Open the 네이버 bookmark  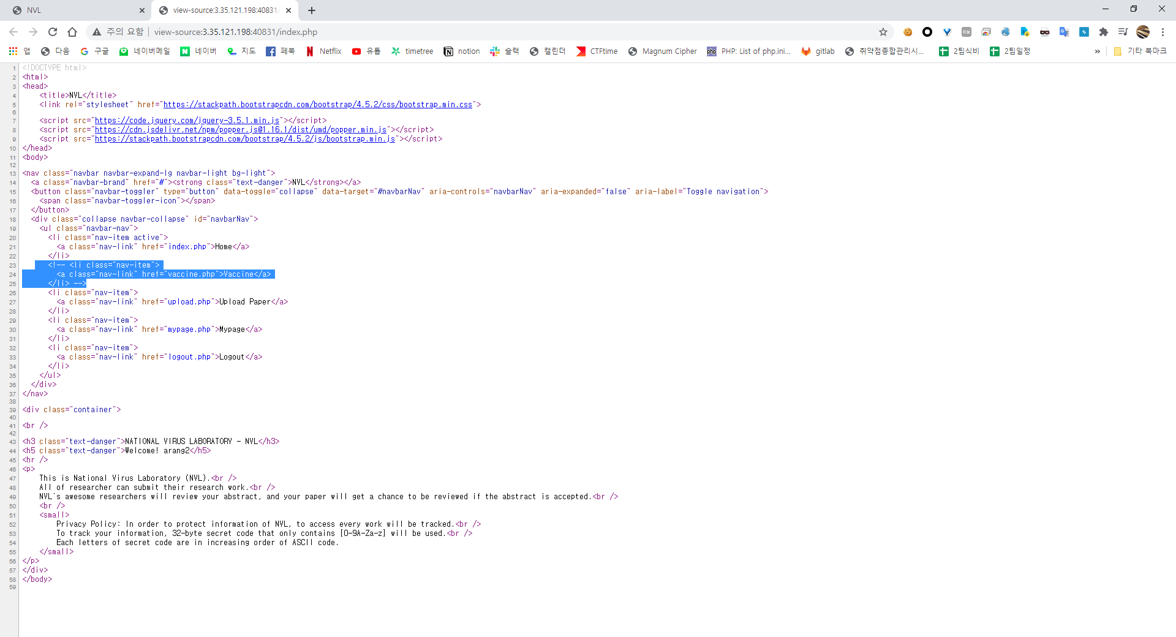coord(198,51)
